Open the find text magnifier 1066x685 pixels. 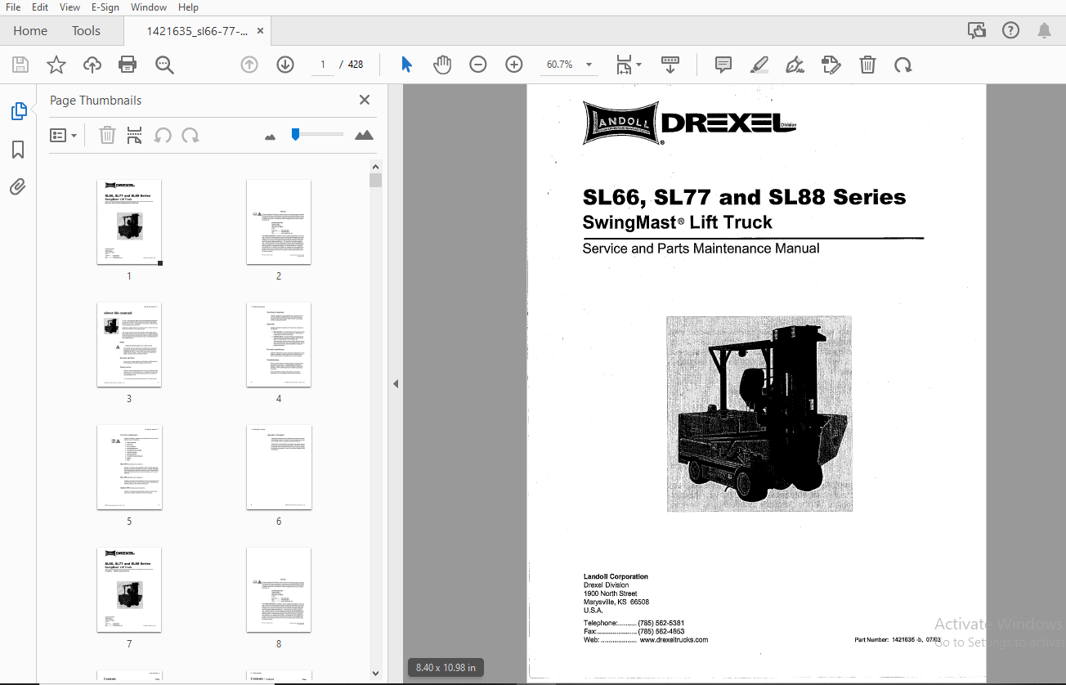tap(165, 65)
